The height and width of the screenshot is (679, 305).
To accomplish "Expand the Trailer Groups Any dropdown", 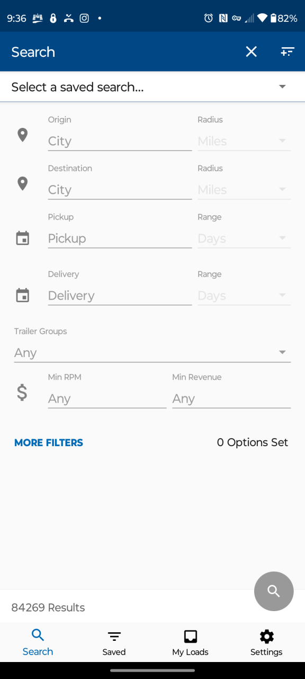I will click(152, 353).
